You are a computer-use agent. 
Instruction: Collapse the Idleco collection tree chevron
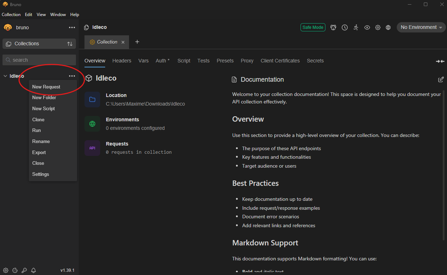tap(5, 76)
